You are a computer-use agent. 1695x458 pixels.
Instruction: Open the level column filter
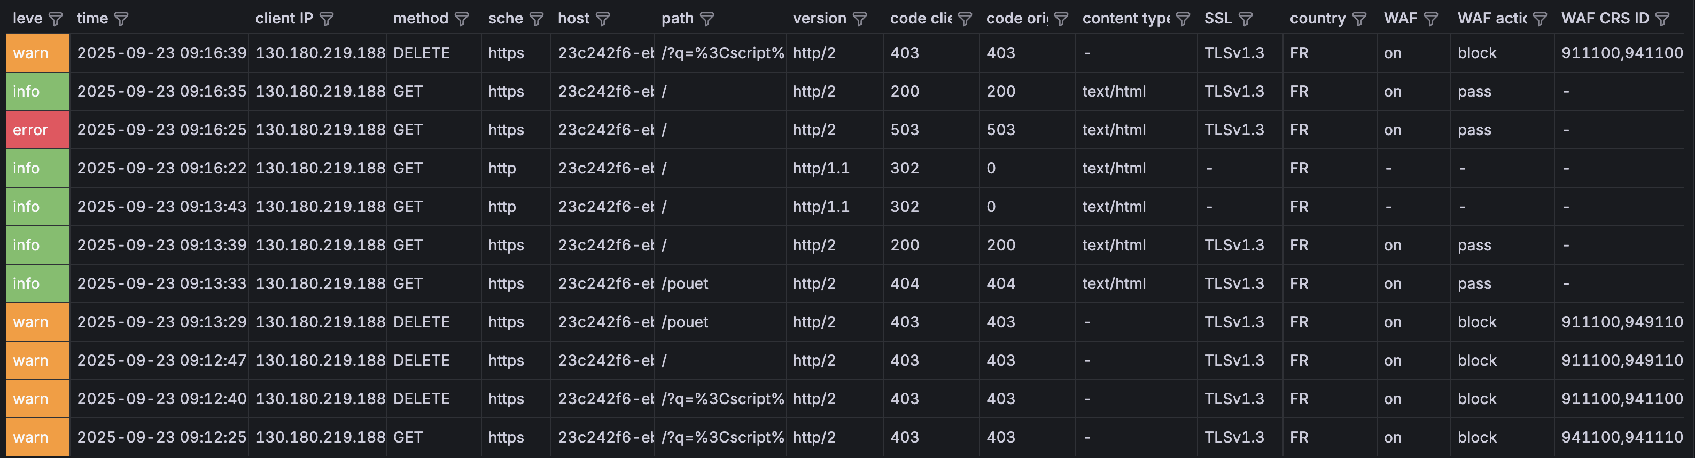[x=56, y=19]
